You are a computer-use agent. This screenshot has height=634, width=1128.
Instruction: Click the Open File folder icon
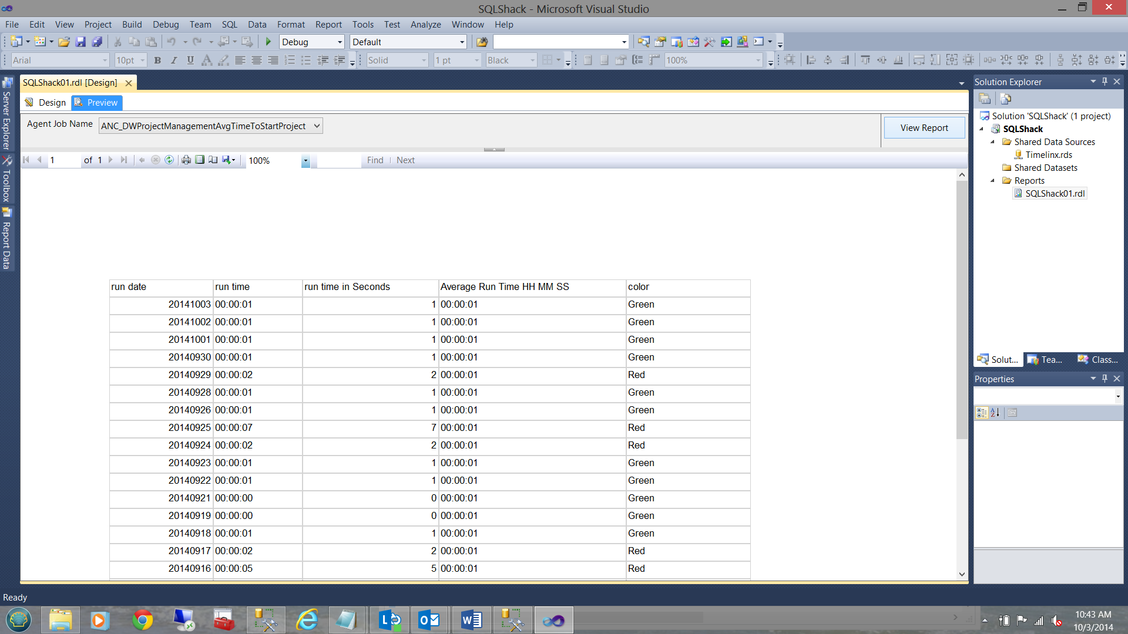coord(64,42)
